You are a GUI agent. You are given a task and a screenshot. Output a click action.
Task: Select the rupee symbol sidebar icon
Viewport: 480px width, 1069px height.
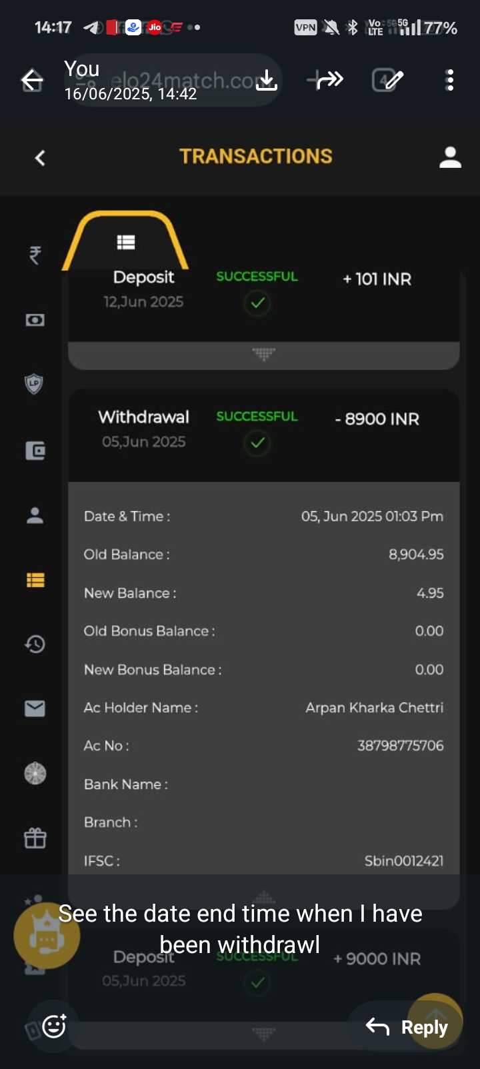pos(35,255)
